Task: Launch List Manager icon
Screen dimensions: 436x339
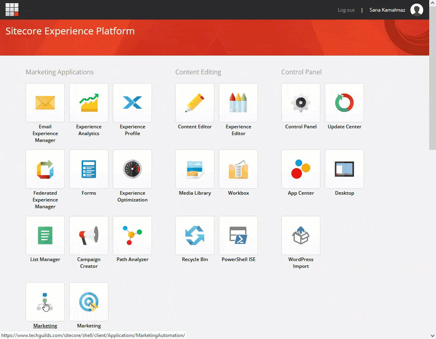Action: click(x=45, y=235)
